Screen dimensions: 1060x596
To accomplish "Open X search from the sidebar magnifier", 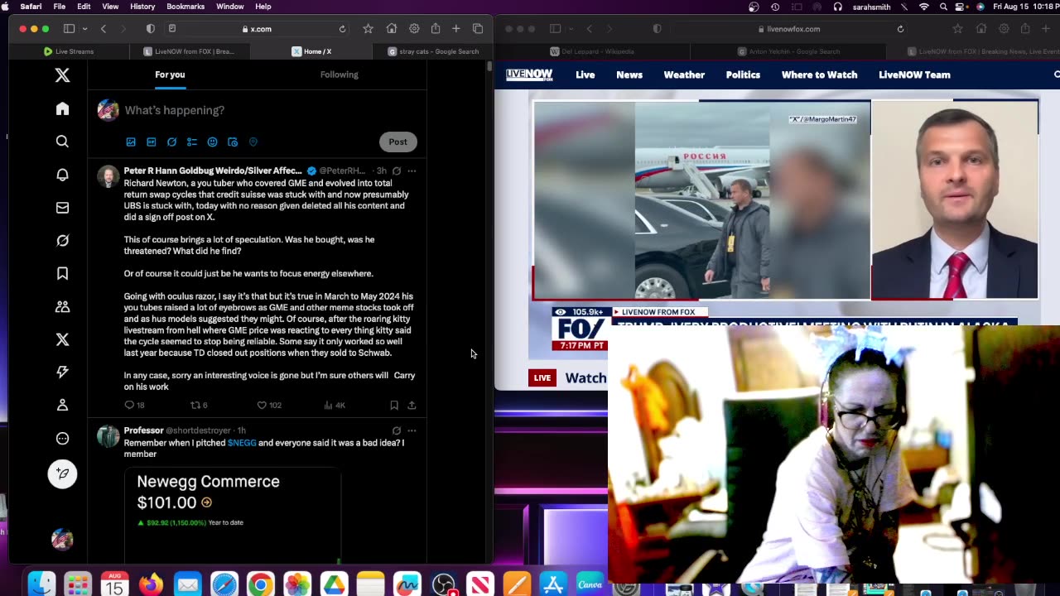I will pos(62,142).
